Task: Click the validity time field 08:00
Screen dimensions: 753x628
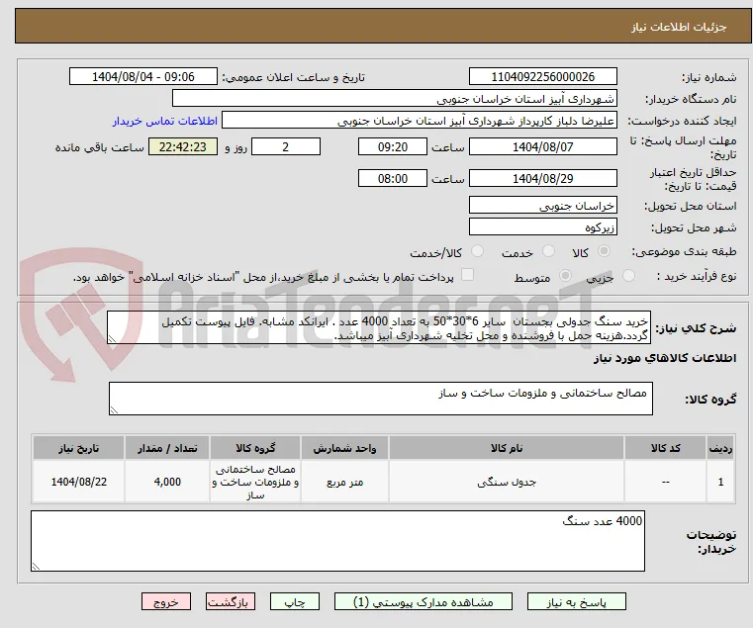Action: [393, 179]
